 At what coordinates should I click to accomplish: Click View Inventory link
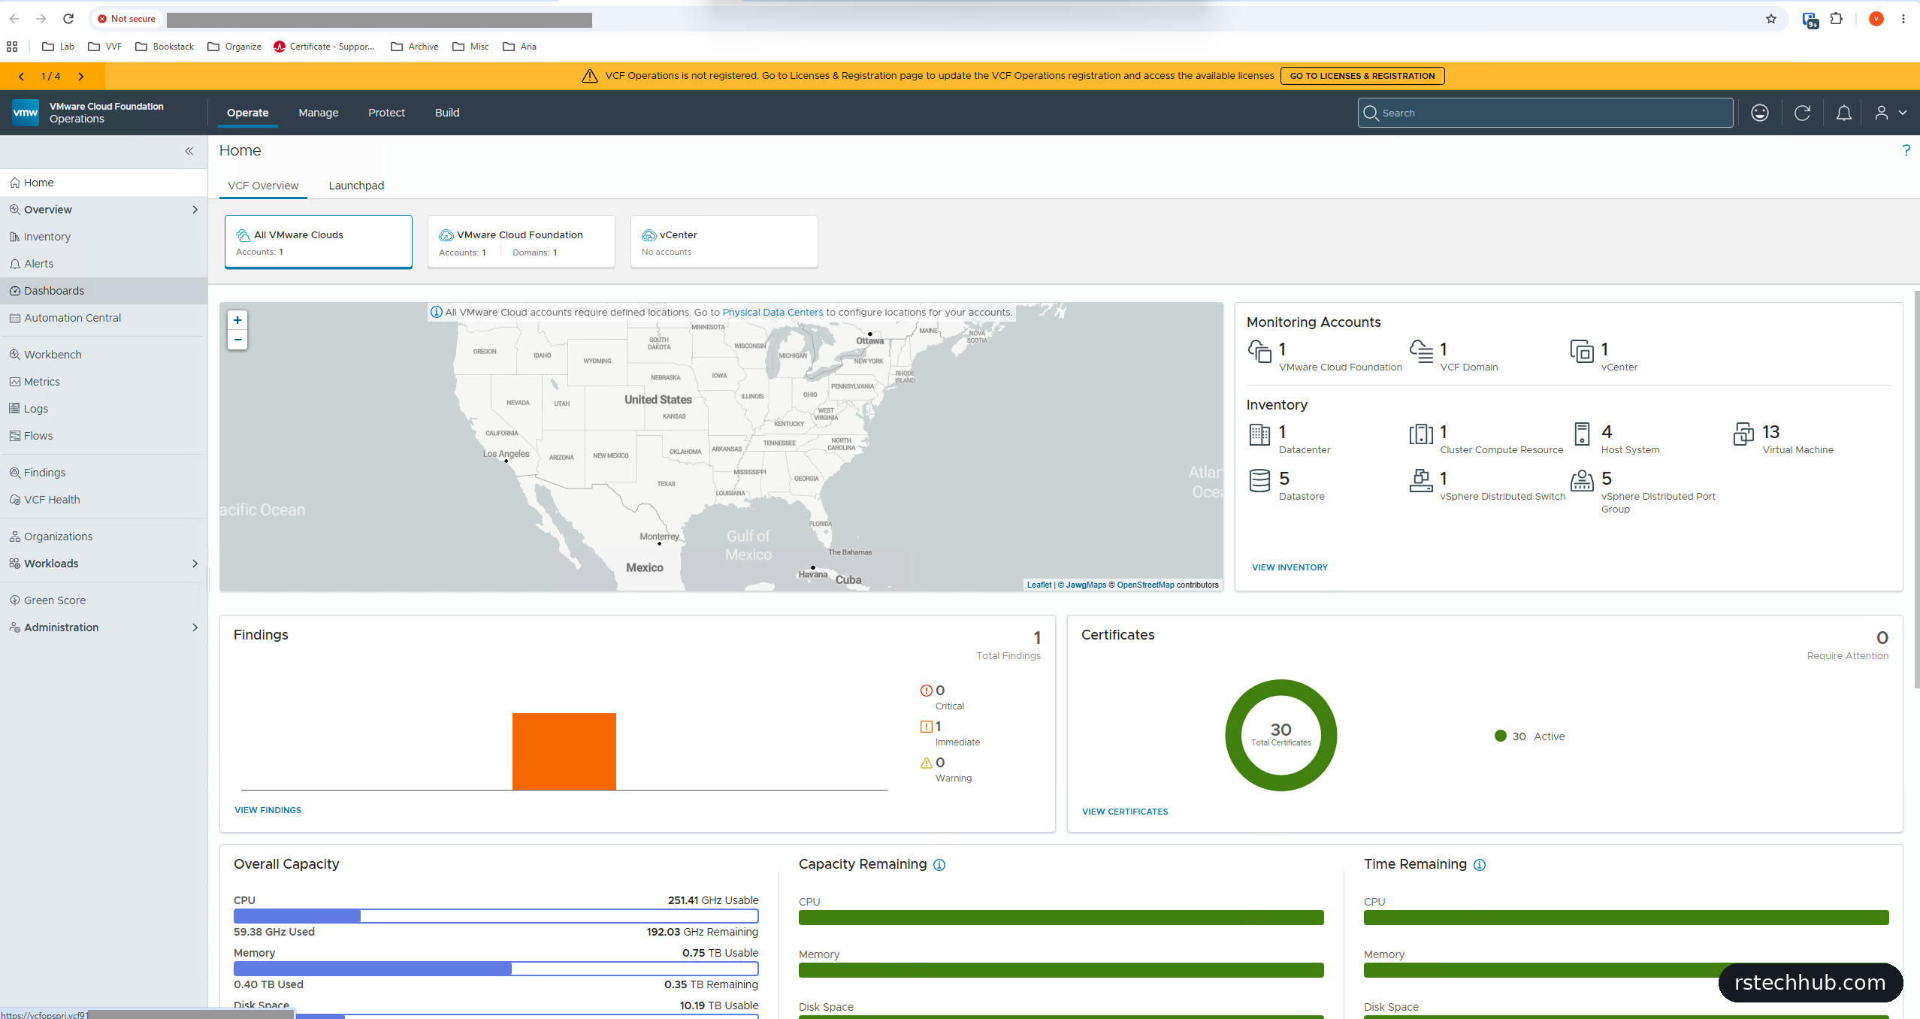[x=1290, y=567]
